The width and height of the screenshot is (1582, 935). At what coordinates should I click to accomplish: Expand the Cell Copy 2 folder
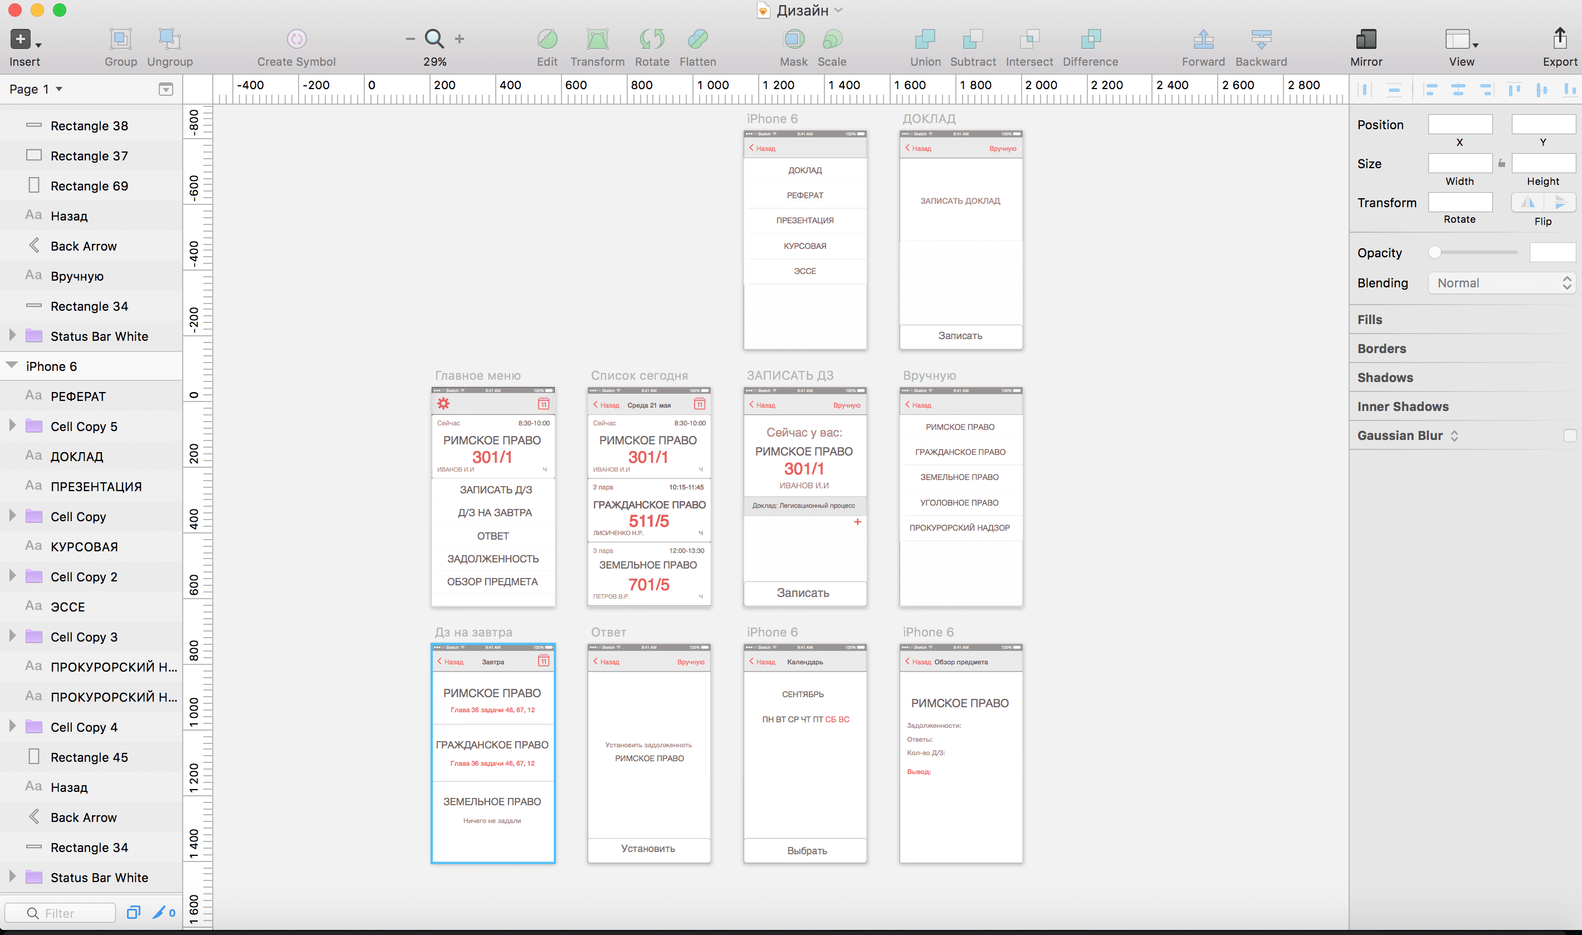12,576
